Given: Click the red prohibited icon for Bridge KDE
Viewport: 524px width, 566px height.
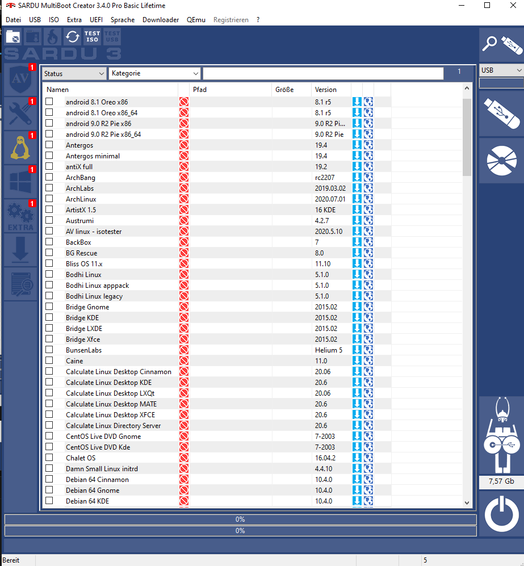Looking at the screenshot, I should pos(184,318).
